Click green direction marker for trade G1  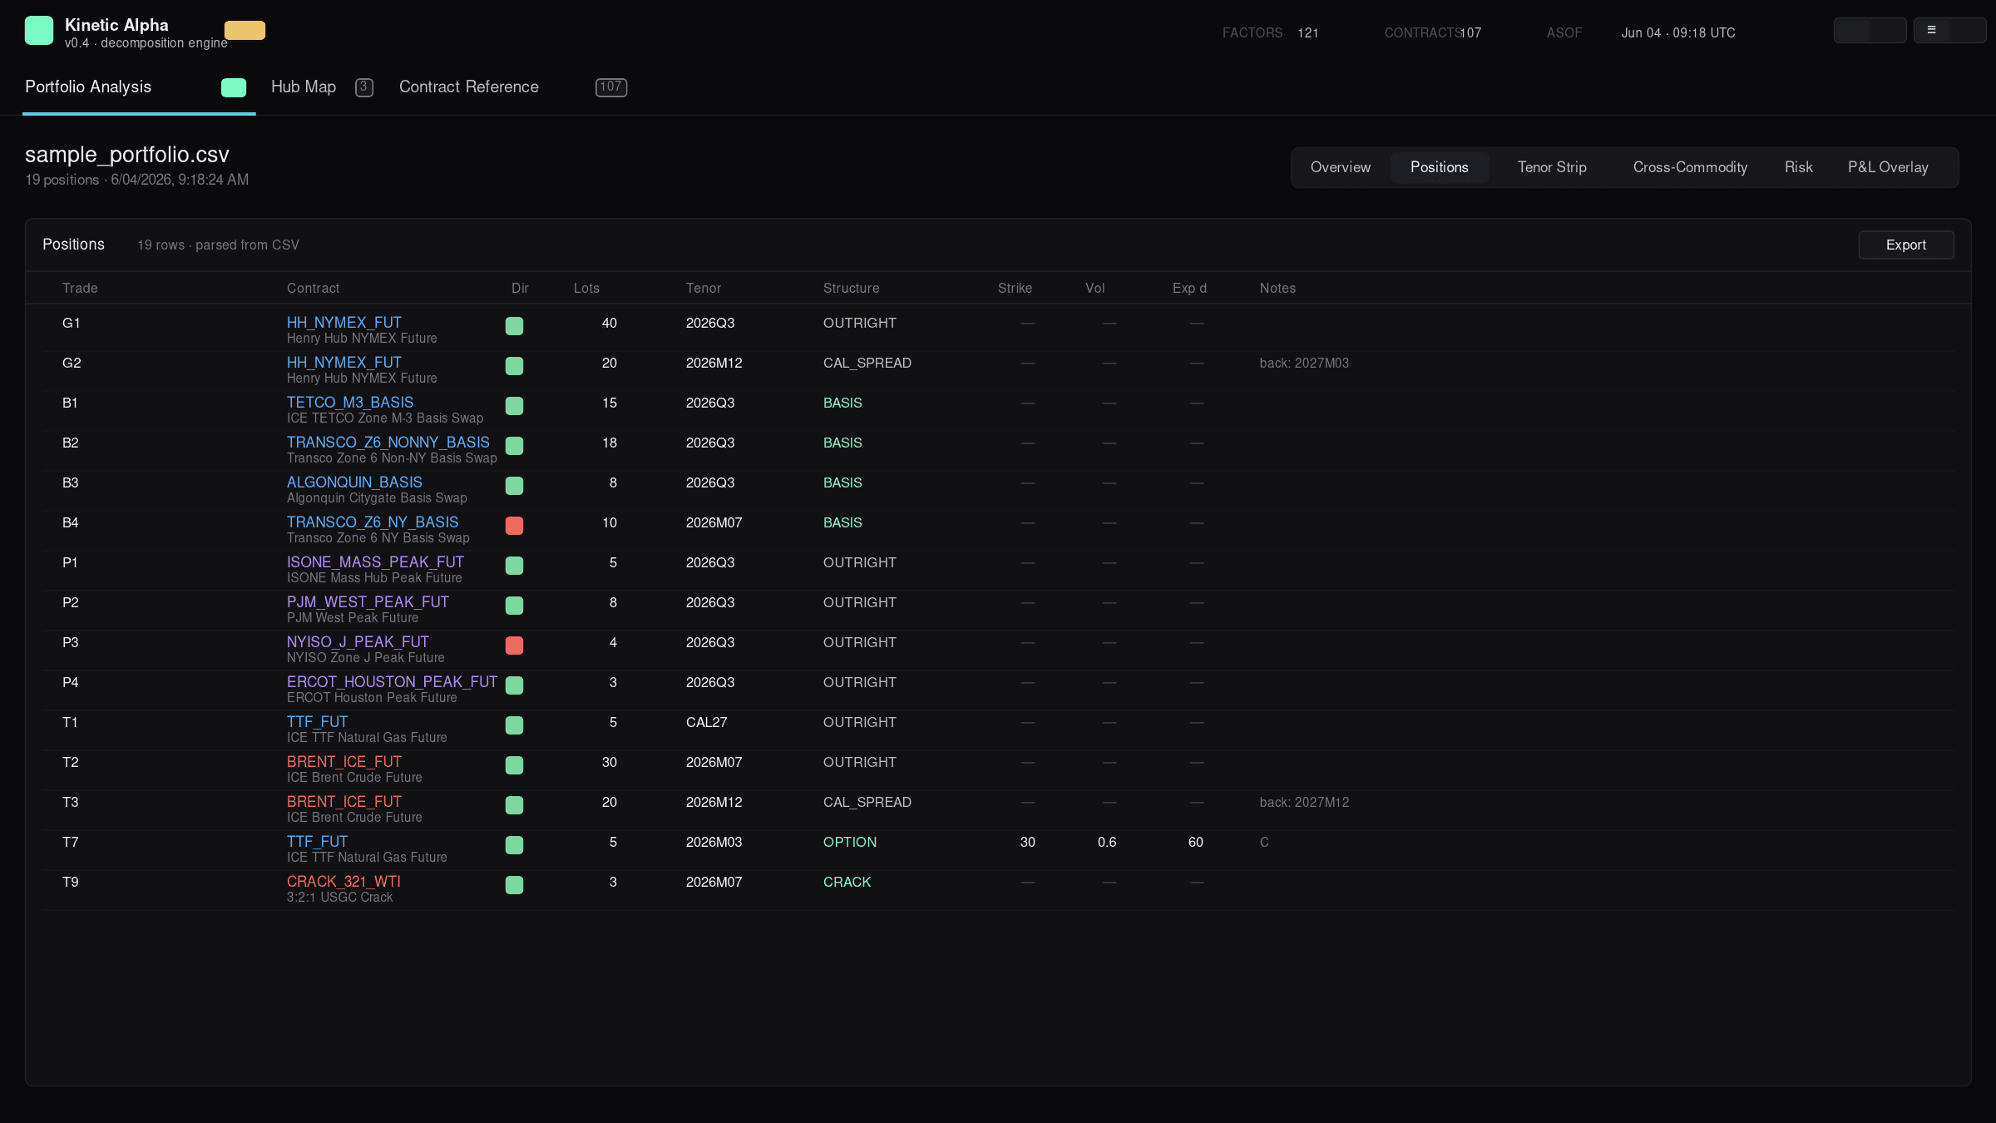(515, 326)
